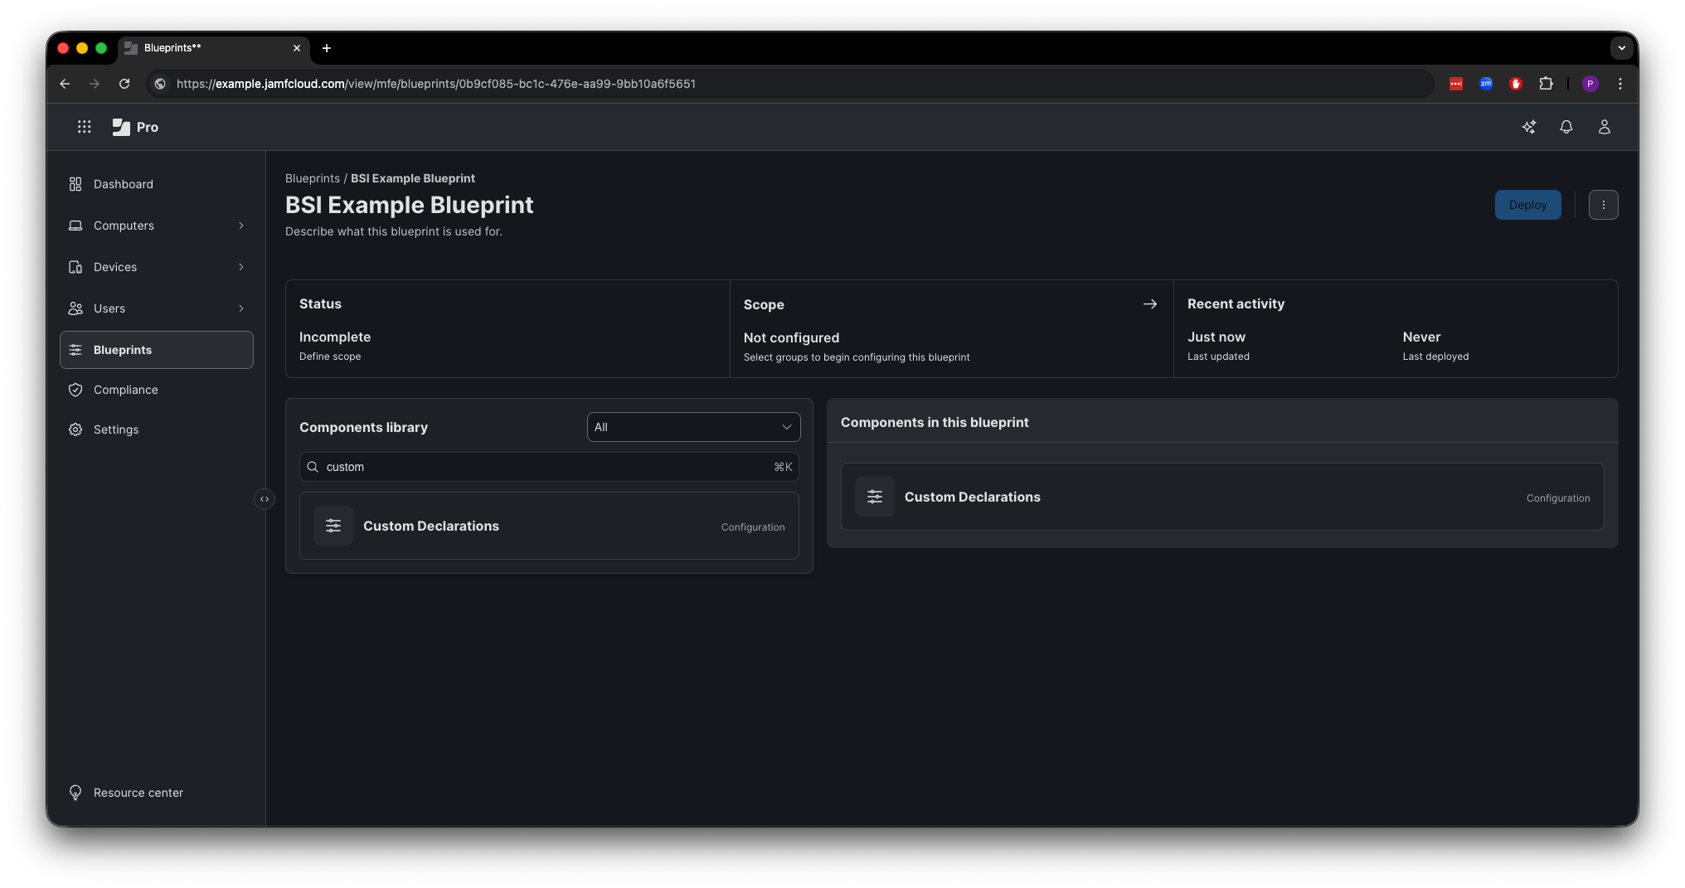Click the Scope configuration arrow
Viewport: 1685px width, 888px height.
click(x=1150, y=304)
